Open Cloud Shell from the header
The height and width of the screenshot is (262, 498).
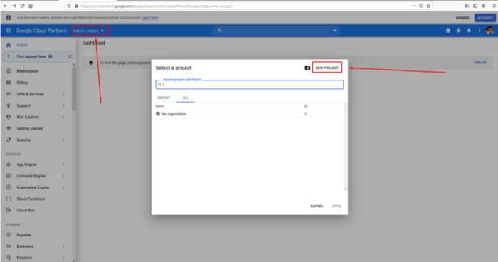click(x=448, y=31)
